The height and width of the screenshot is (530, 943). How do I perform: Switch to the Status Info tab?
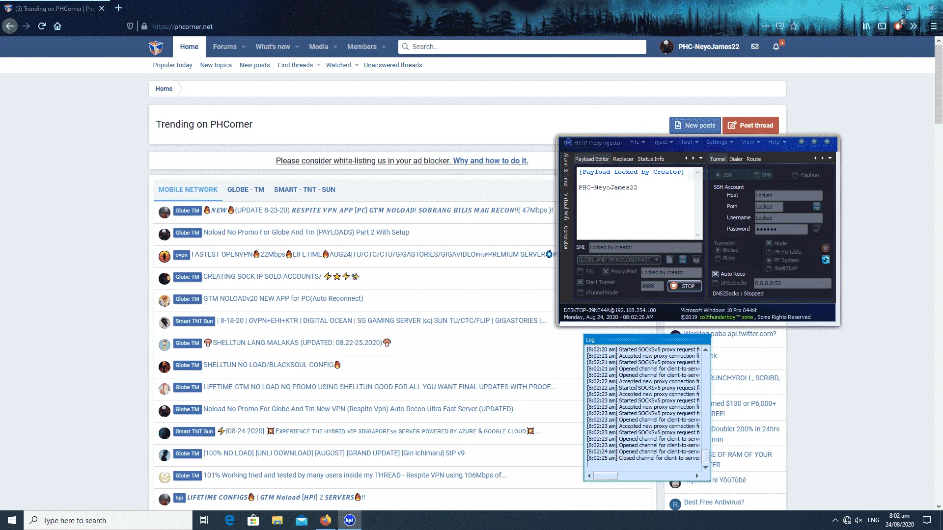tap(651, 159)
